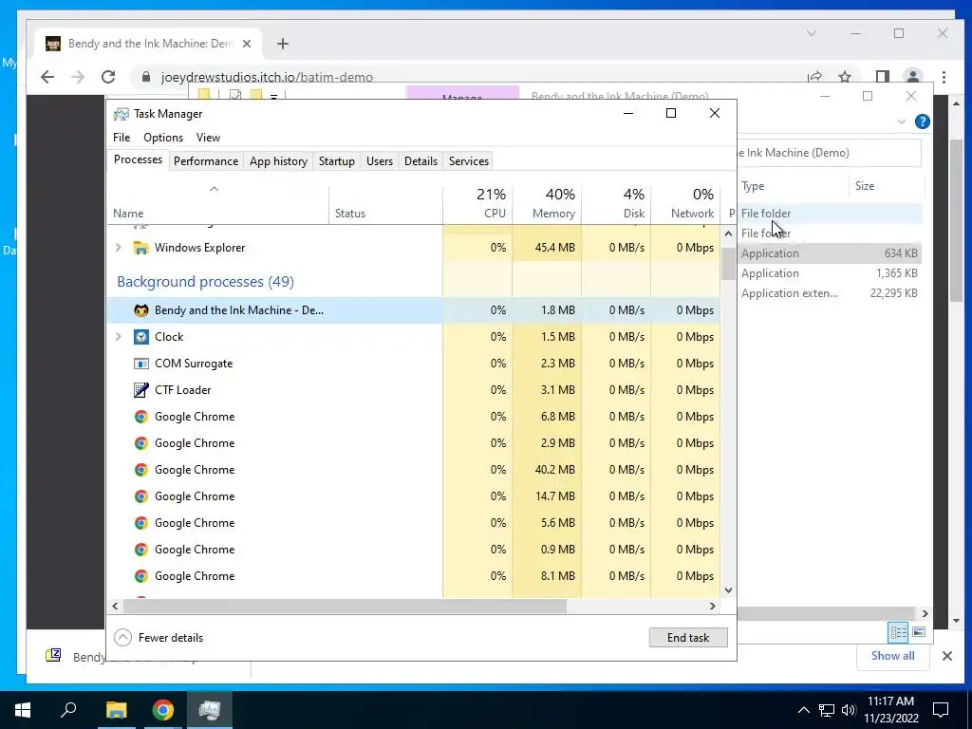The image size is (972, 729).
Task: Click the volume icon in system tray
Action: [849, 710]
